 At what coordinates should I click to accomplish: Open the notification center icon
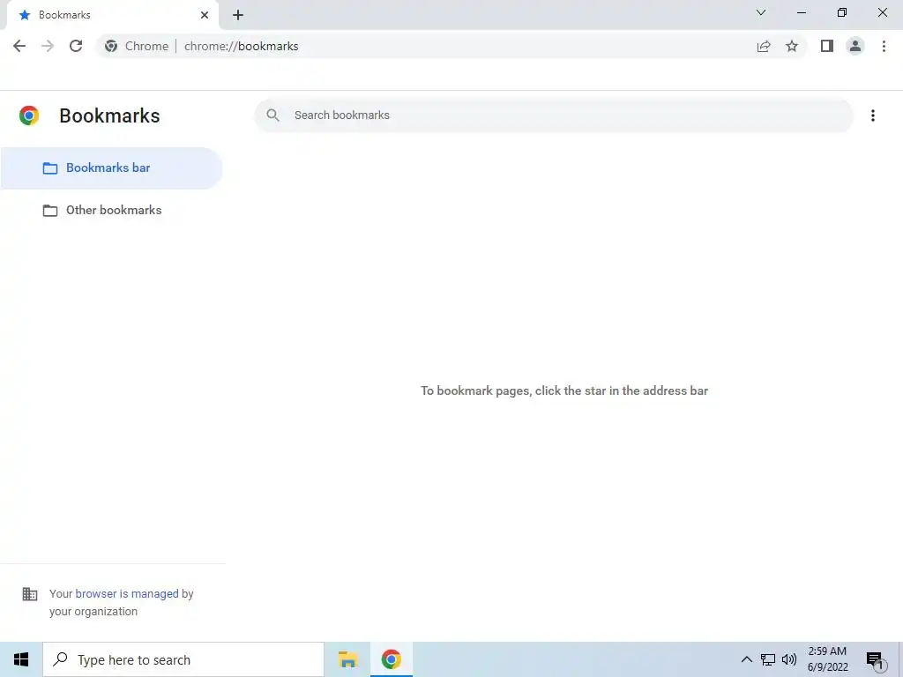(876, 660)
